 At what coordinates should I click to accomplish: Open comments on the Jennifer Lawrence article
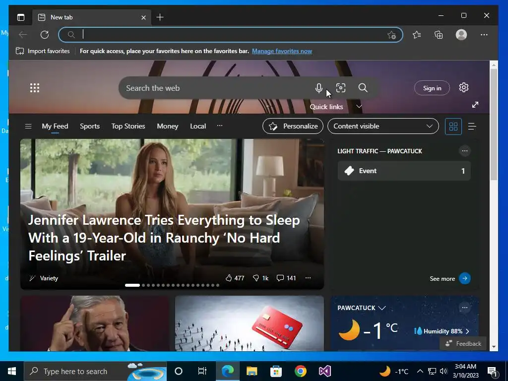coord(286,278)
